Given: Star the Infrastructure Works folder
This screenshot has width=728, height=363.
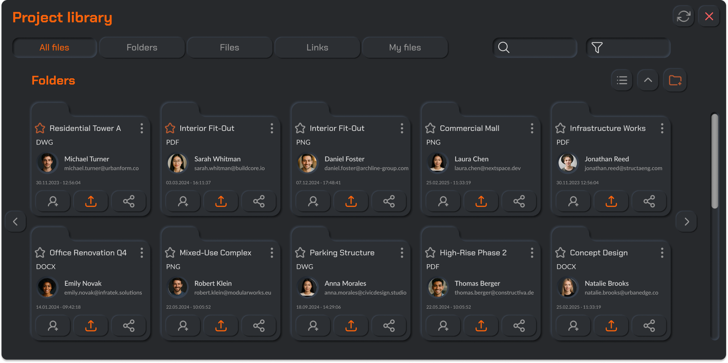Looking at the screenshot, I should [x=561, y=128].
